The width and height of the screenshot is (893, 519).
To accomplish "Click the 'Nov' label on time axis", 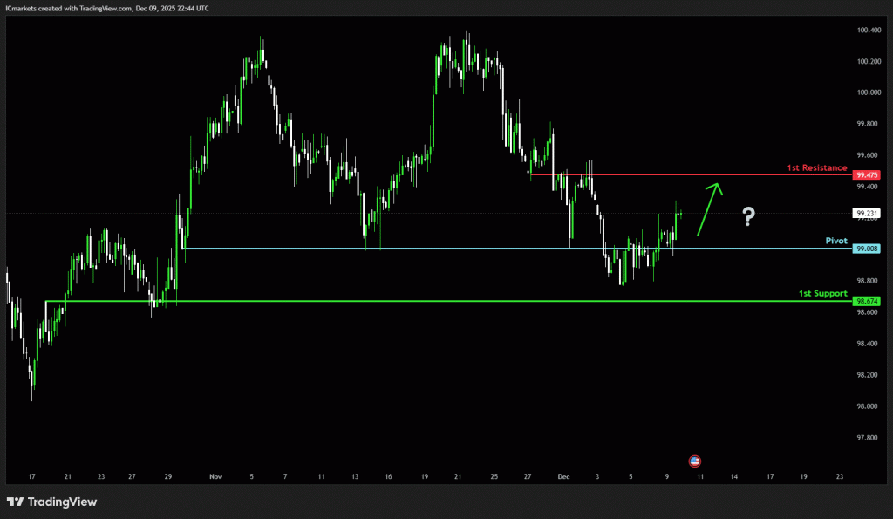I will coord(215,477).
